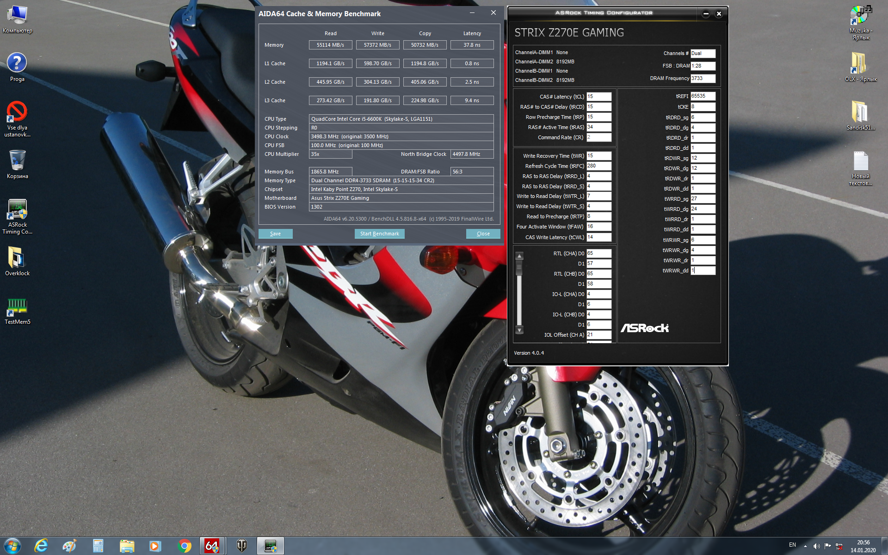Show hidden tray icons arrow
The height and width of the screenshot is (555, 888).
[x=805, y=546]
